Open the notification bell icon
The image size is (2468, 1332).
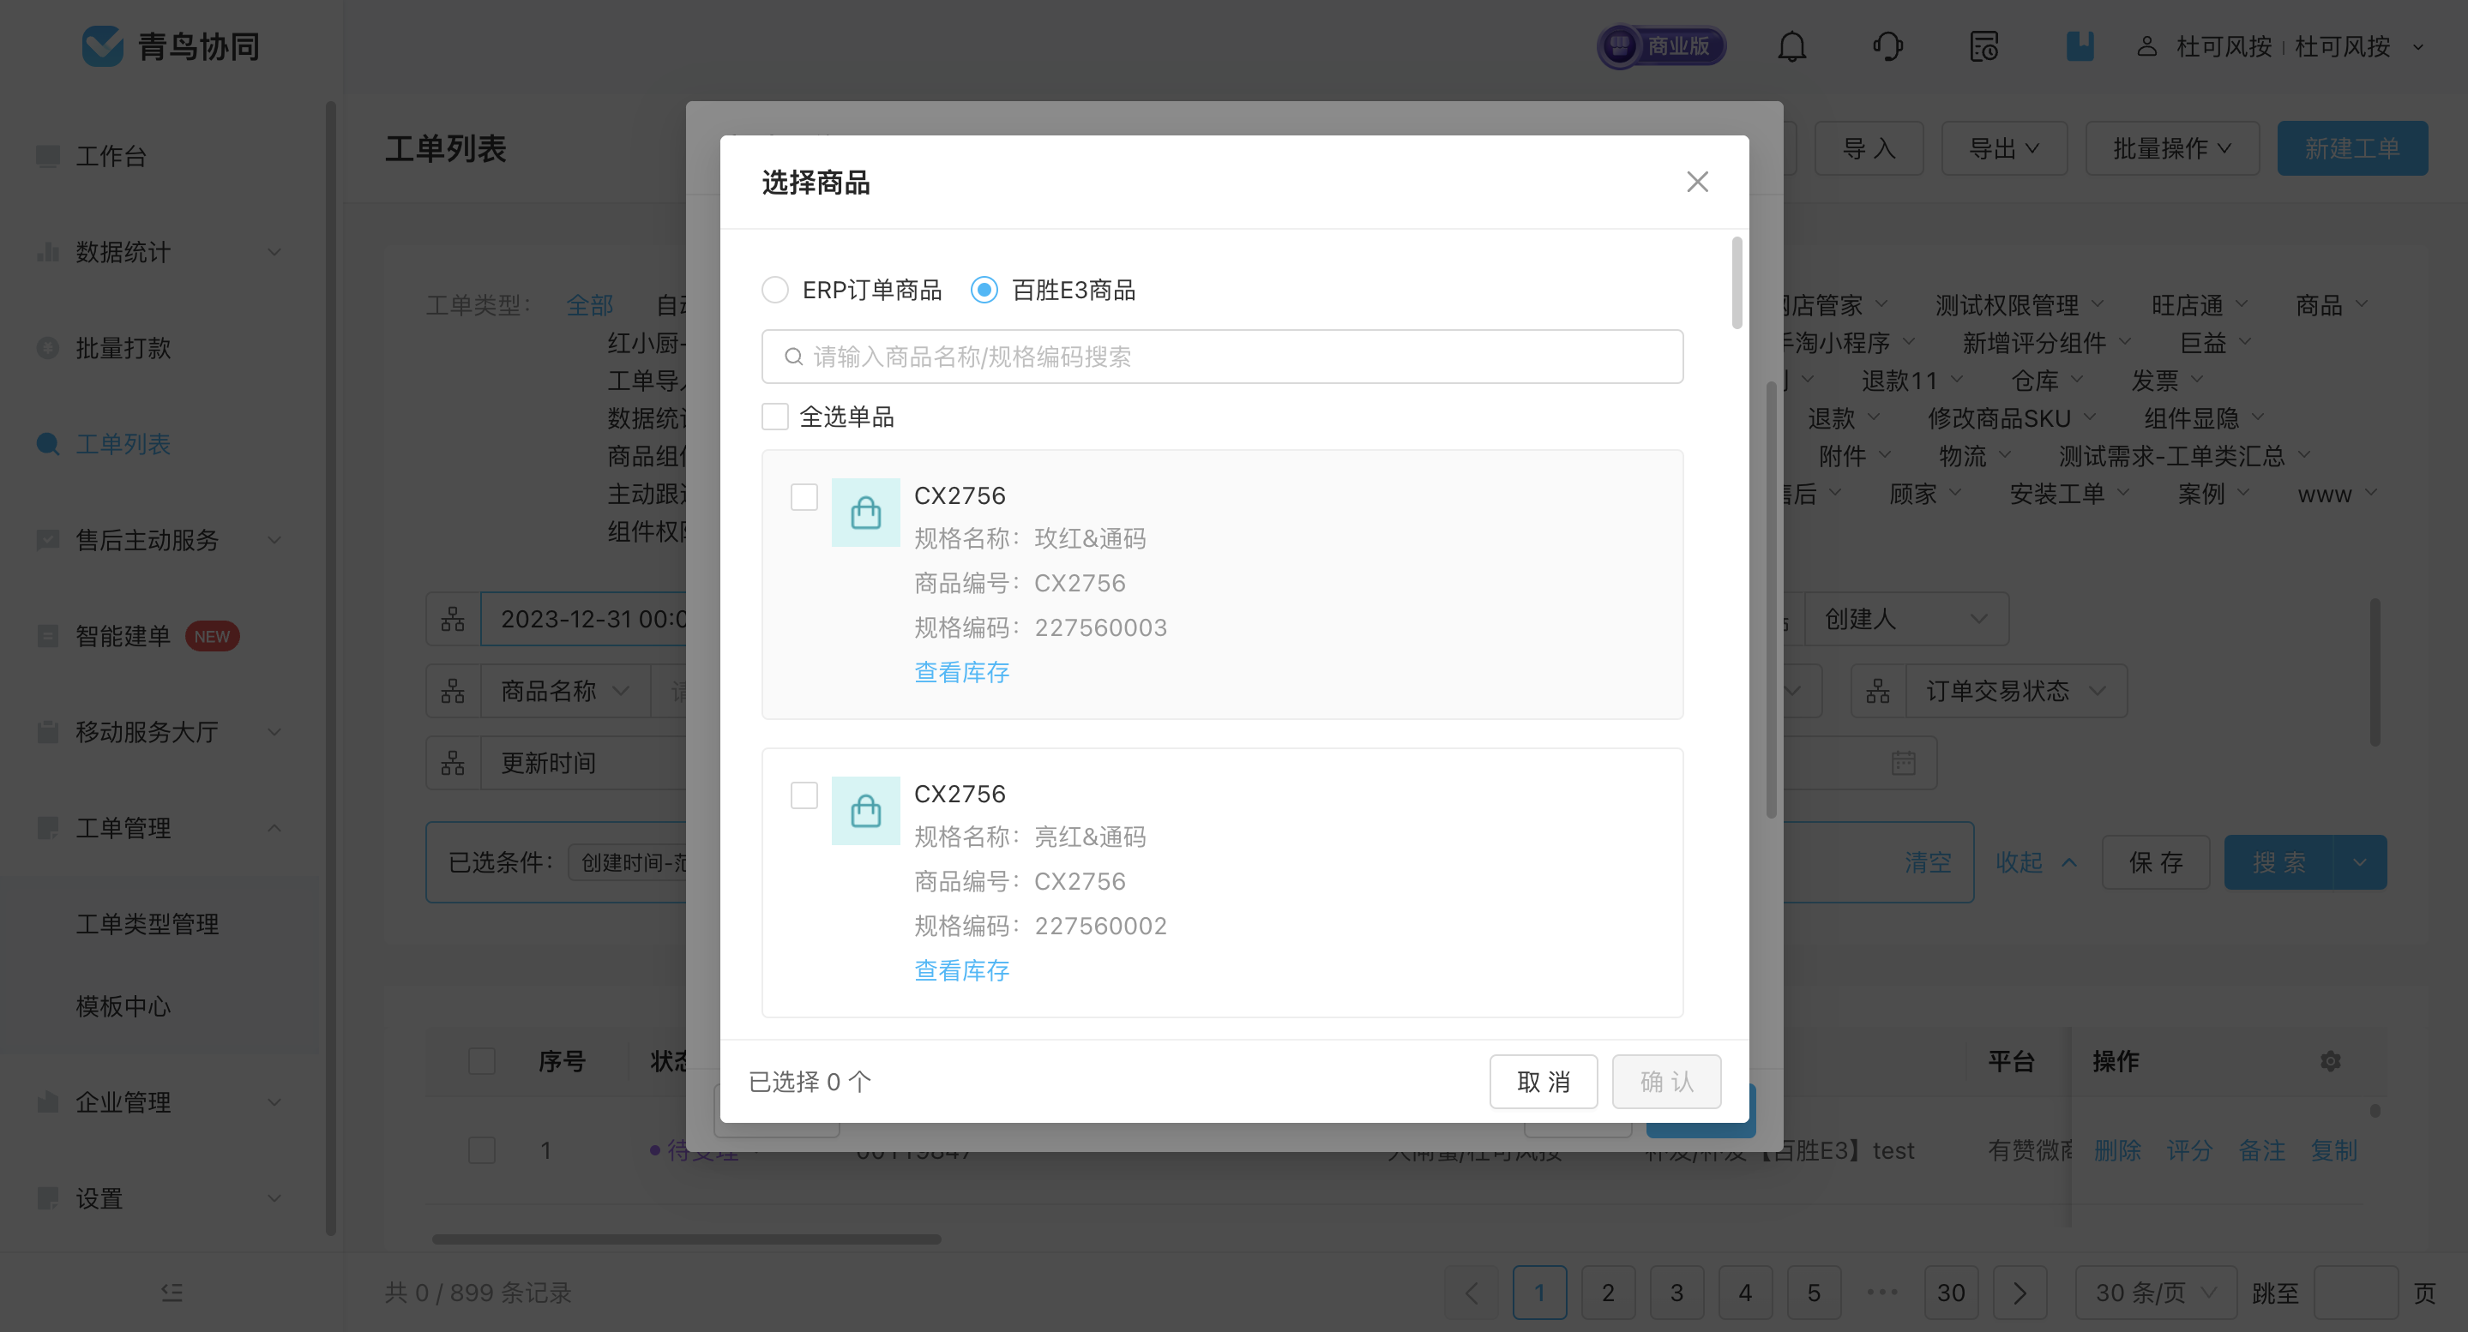point(1791,46)
